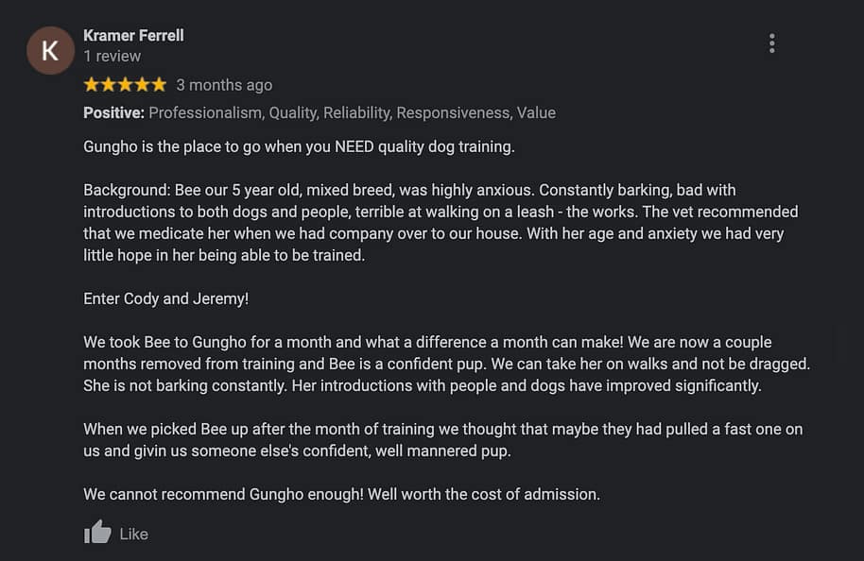Click the first gold rating star
The image size is (864, 561).
click(x=92, y=85)
